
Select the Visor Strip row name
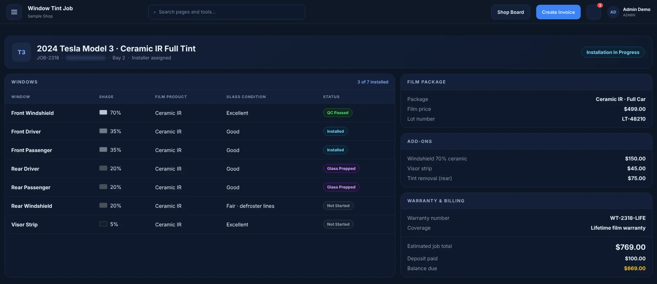click(24, 225)
